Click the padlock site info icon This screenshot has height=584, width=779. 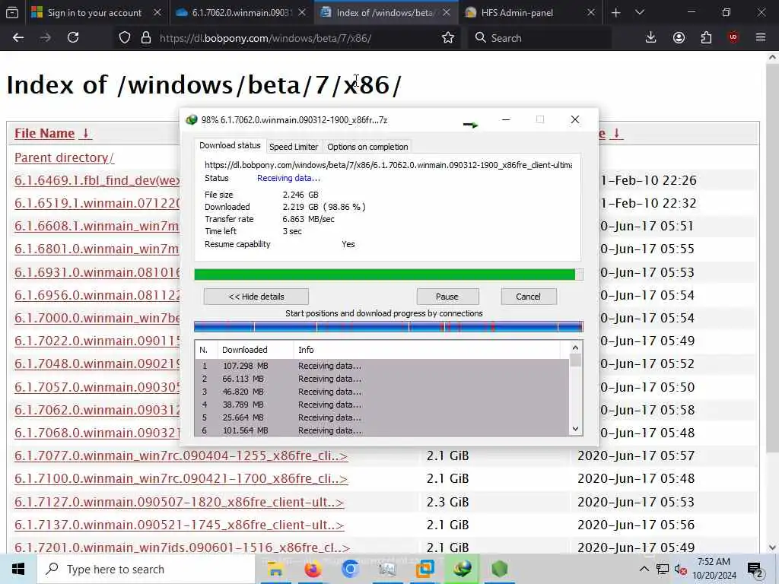pos(146,37)
